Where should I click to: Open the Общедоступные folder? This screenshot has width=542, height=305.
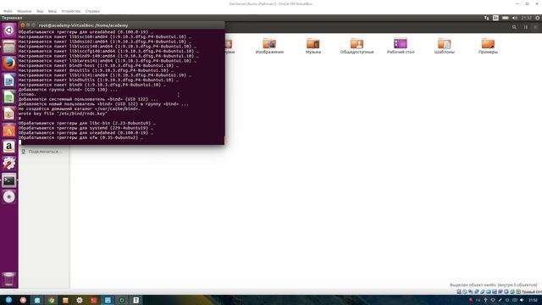coord(357,46)
